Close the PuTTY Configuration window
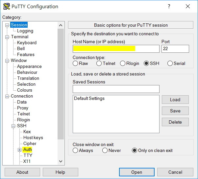 pyautogui.click(x=188, y=6)
